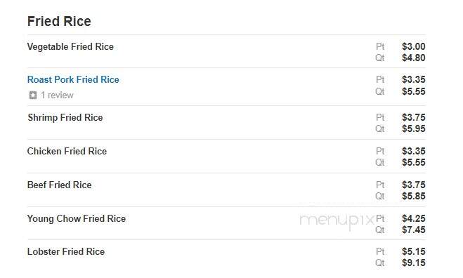Viewport: 463px width, 278px height.
Task: Select the Young Chow Fried Rice item
Action: [77, 219]
